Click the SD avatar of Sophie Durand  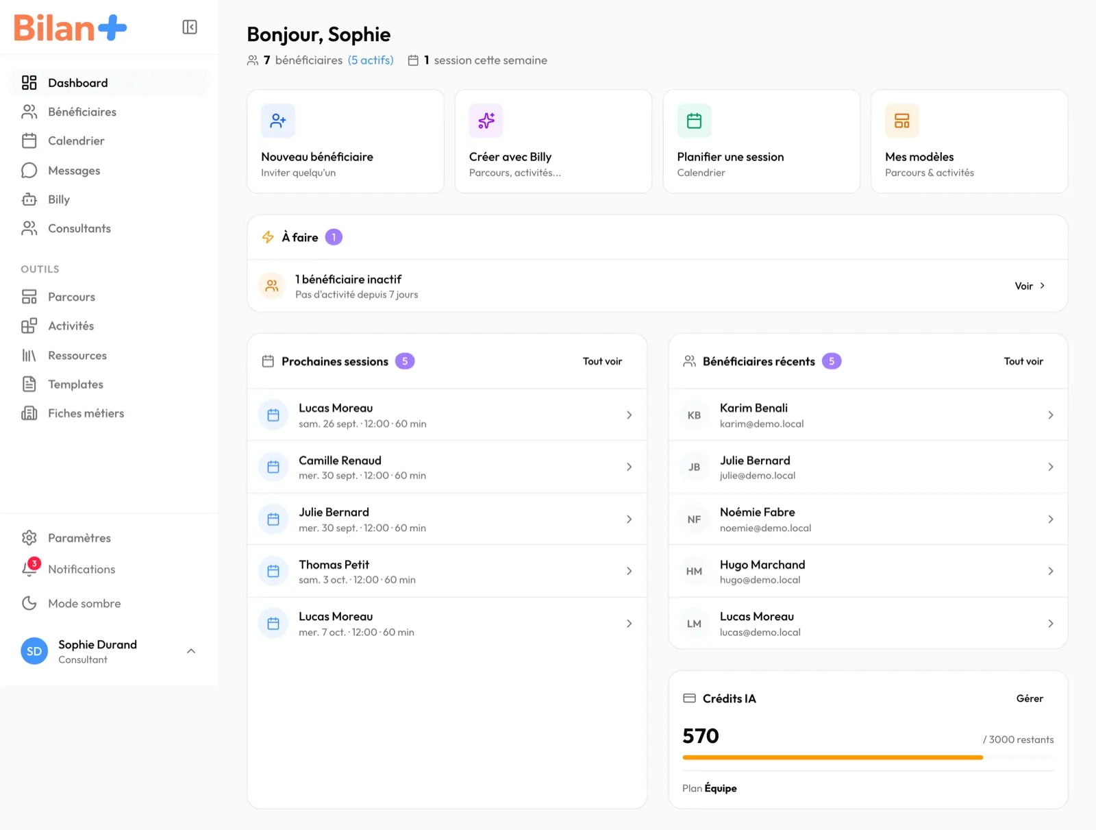[x=34, y=651]
